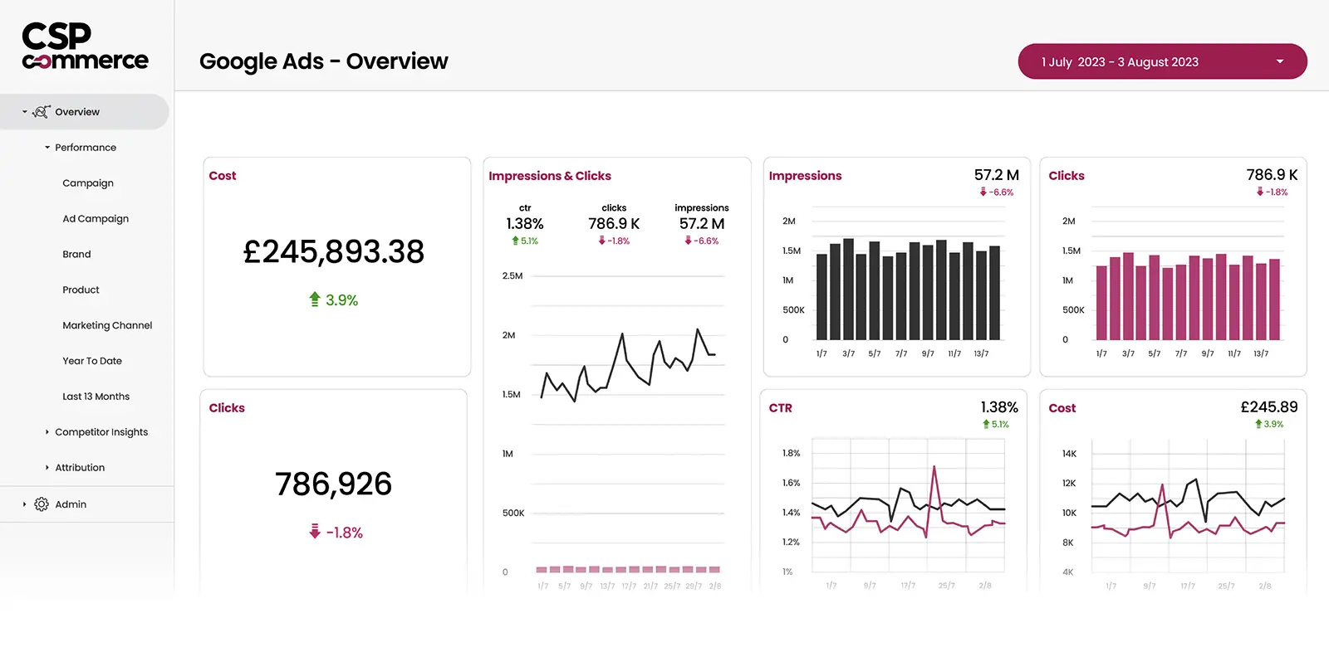Open Marketing Channel report
The height and width of the screenshot is (657, 1329).
coord(107,326)
